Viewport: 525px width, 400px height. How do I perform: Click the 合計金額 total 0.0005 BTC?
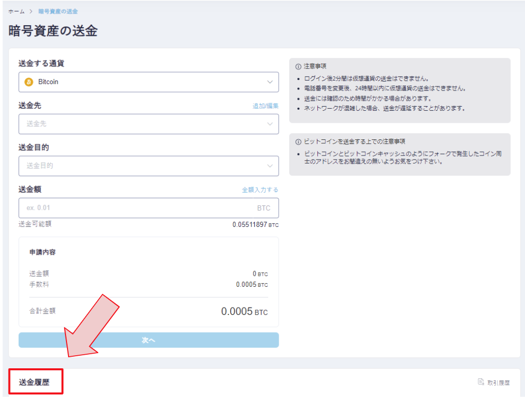pyautogui.click(x=244, y=311)
